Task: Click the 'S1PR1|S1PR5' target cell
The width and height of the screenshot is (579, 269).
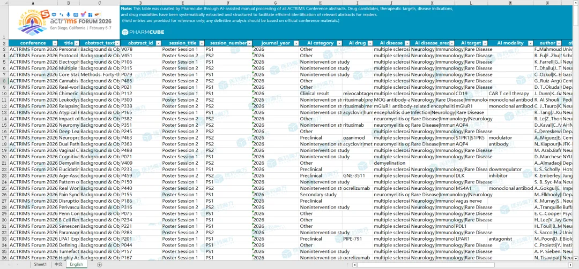Action: tap(471, 138)
